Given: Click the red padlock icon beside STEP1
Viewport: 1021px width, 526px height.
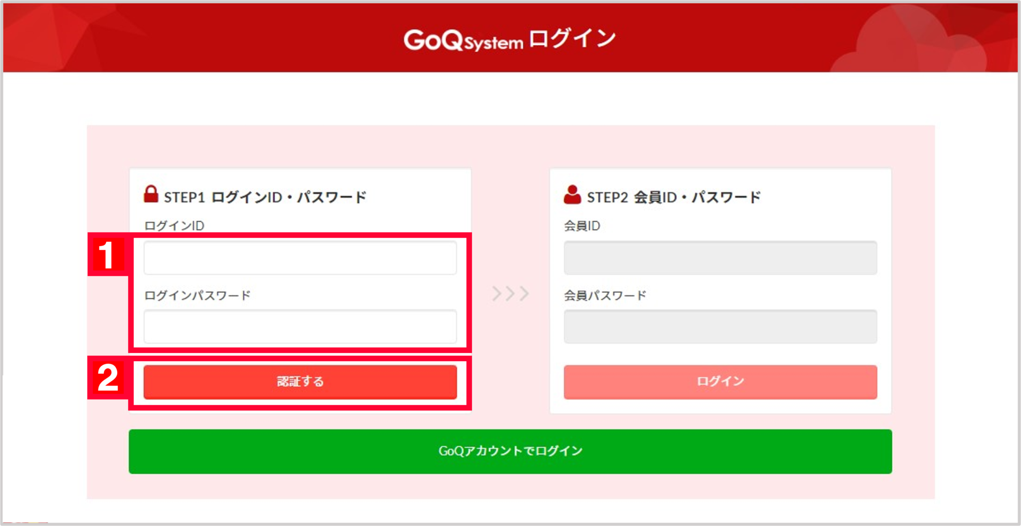Looking at the screenshot, I should click(x=151, y=194).
